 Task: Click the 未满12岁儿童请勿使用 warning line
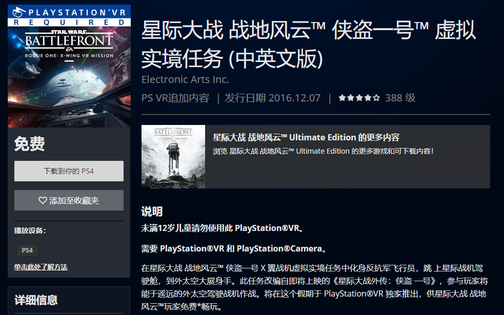(x=223, y=228)
